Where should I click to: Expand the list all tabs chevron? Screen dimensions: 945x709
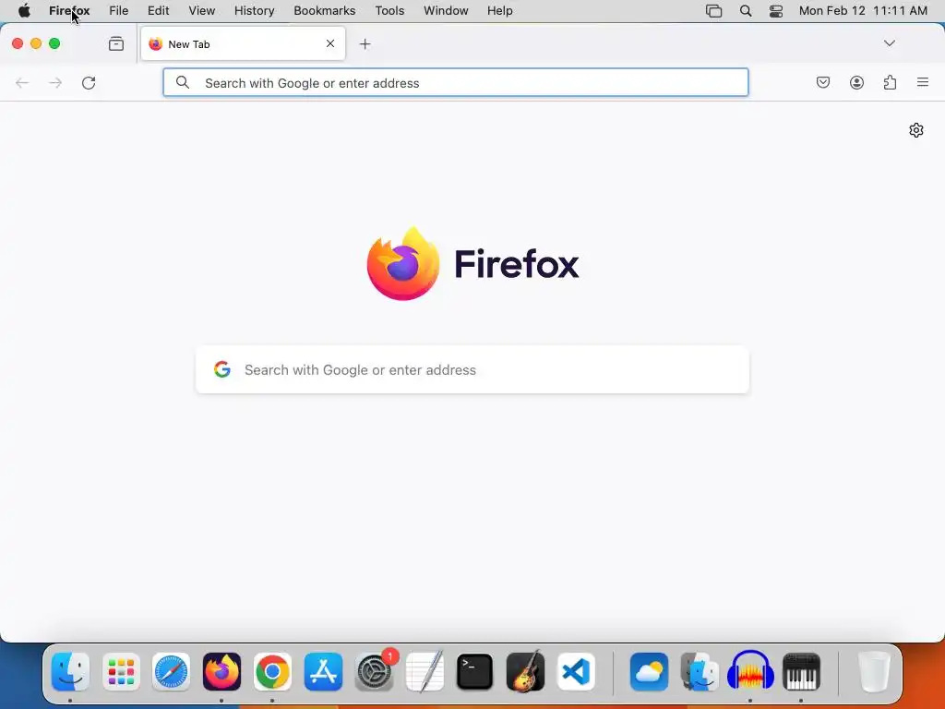point(889,43)
